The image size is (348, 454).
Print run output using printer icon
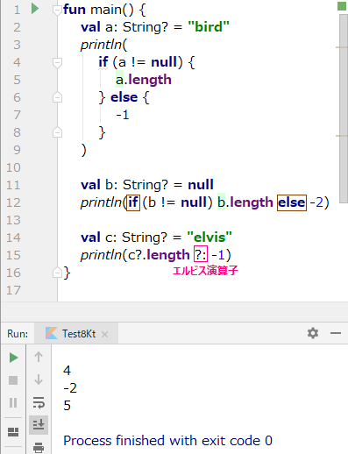coord(39,447)
